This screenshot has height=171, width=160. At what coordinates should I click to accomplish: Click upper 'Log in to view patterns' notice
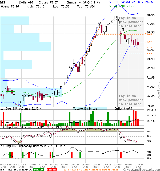[x=130, y=22]
